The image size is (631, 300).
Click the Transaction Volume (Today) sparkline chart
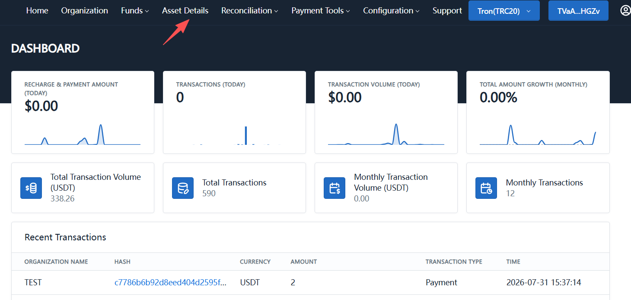pyautogui.click(x=386, y=134)
